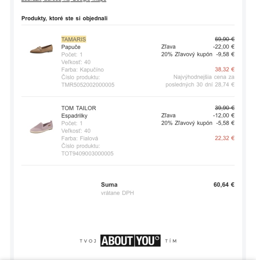Screen dimensions: 256x260
Task: Click the Farba: Kapučíno color detail
Action: [82, 70]
